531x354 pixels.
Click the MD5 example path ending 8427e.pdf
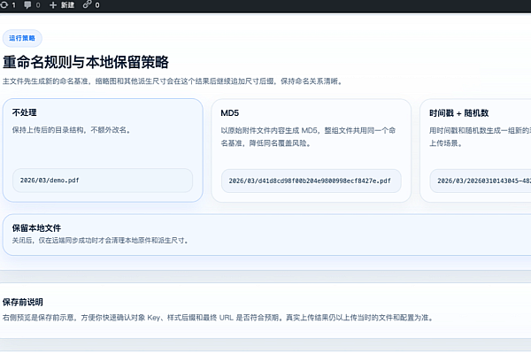[312, 181]
